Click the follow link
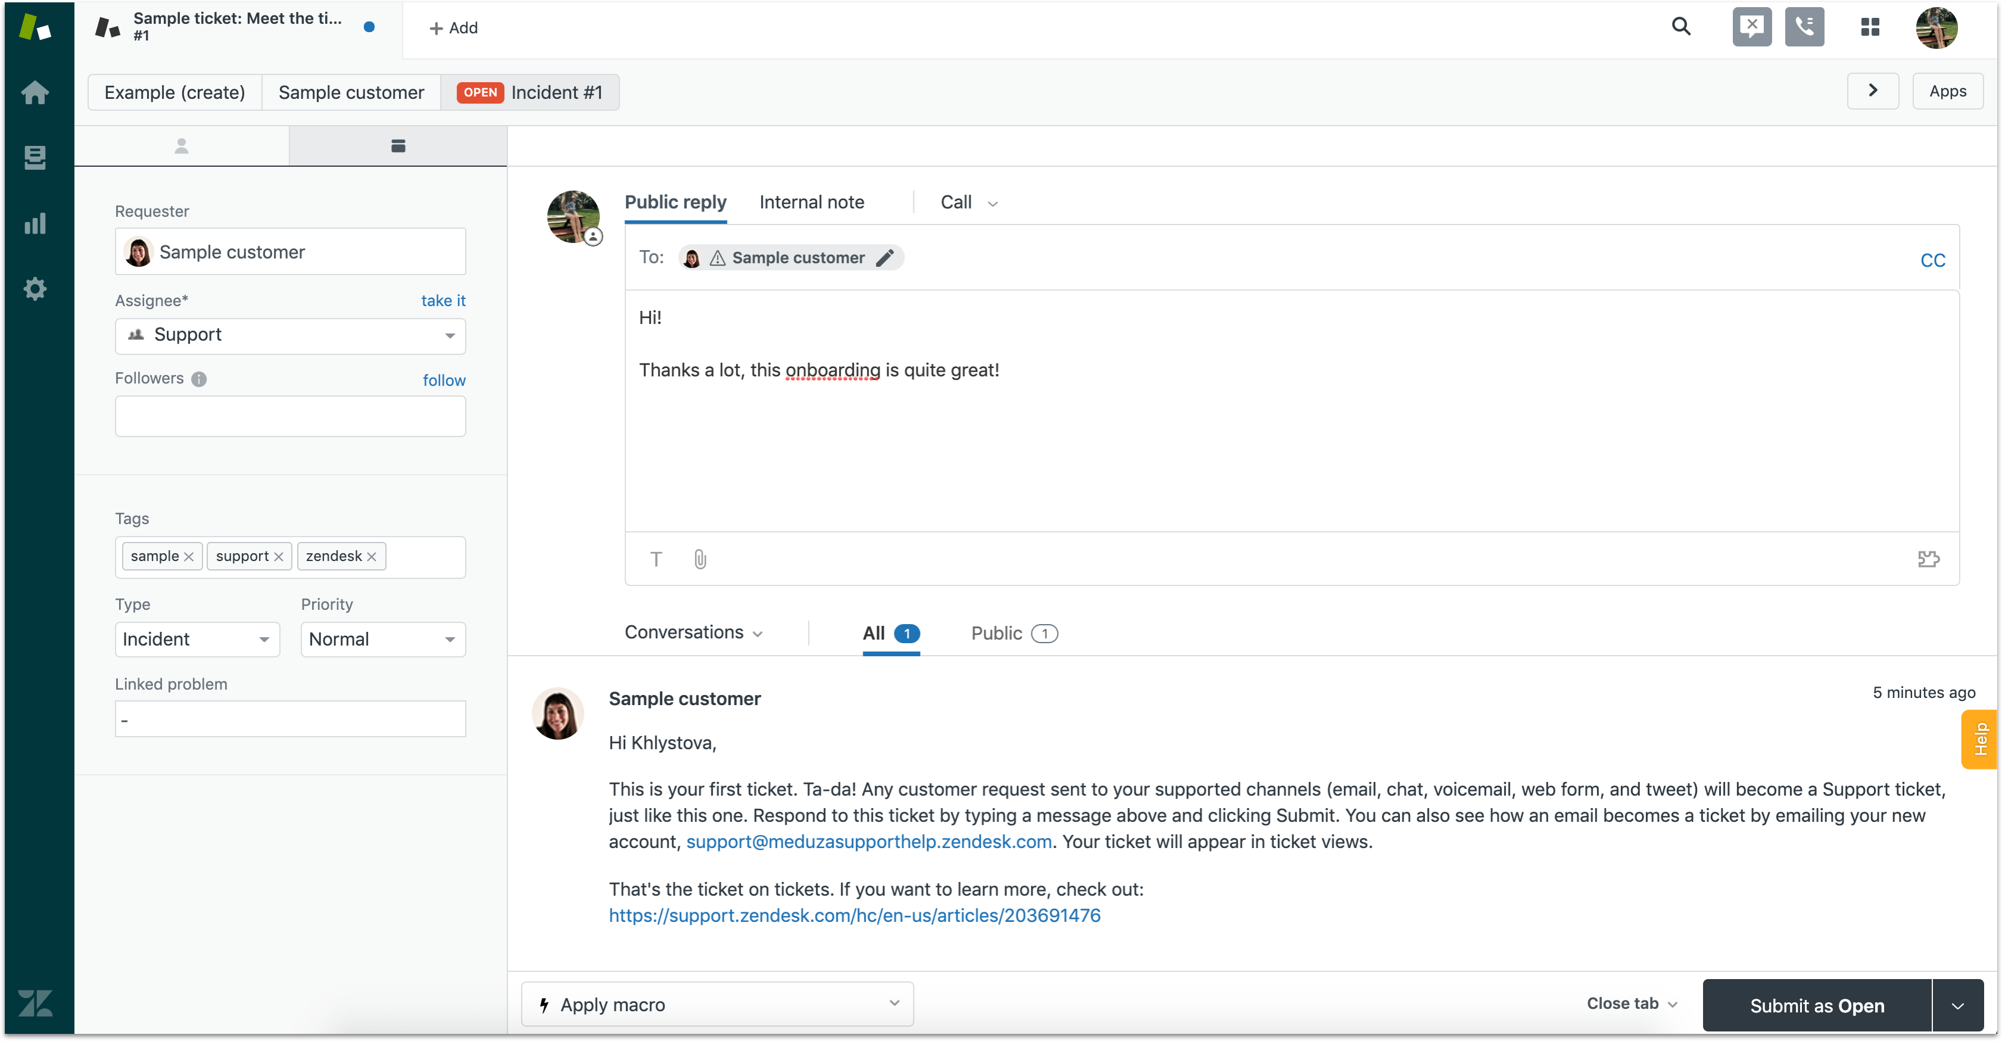2002x1041 pixels. point(444,380)
